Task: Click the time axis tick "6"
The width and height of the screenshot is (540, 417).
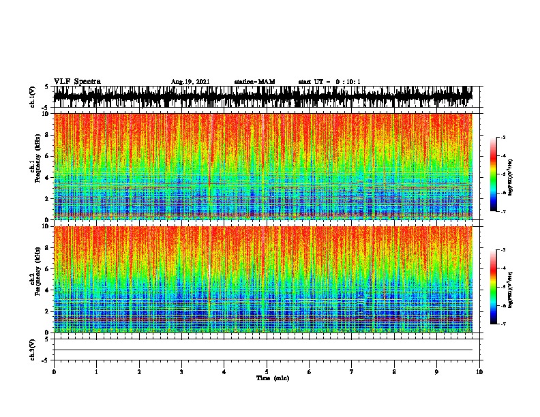Action: pos(310,372)
